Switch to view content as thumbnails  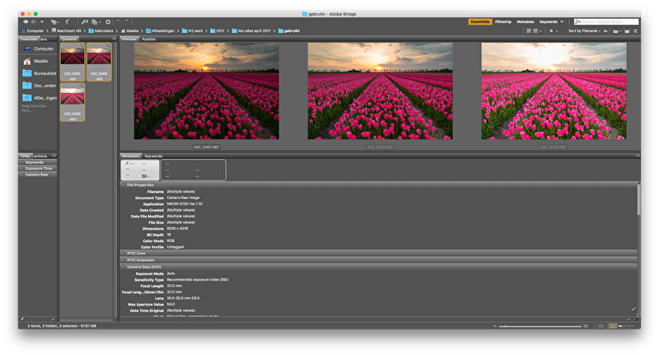point(613,326)
